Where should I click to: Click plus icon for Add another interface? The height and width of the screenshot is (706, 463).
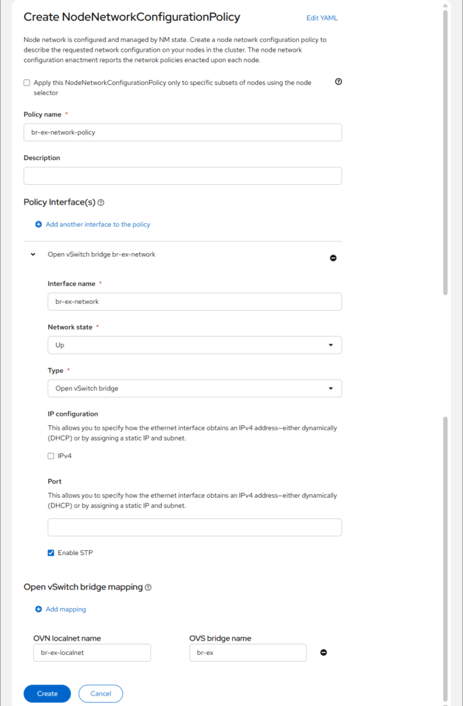[x=39, y=225]
